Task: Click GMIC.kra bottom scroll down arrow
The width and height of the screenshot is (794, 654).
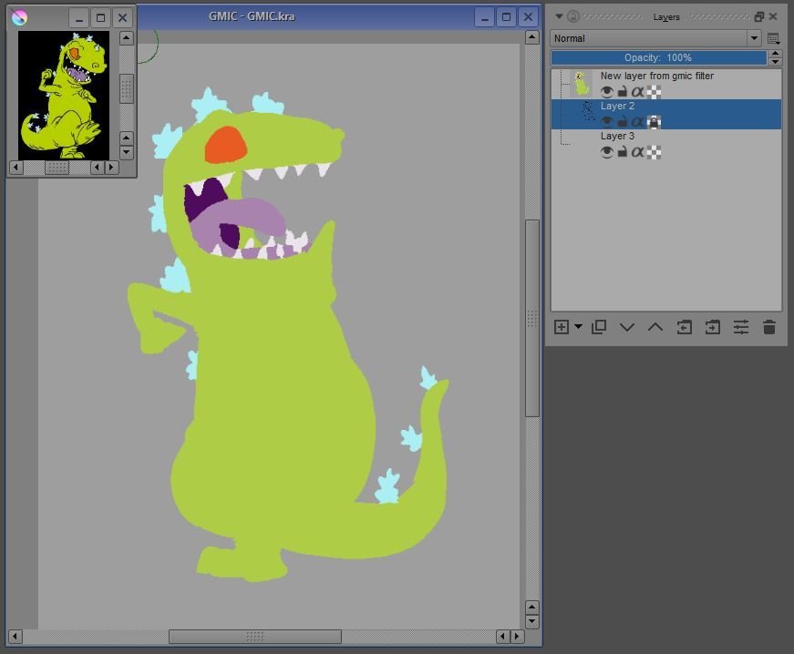Action: click(x=531, y=621)
